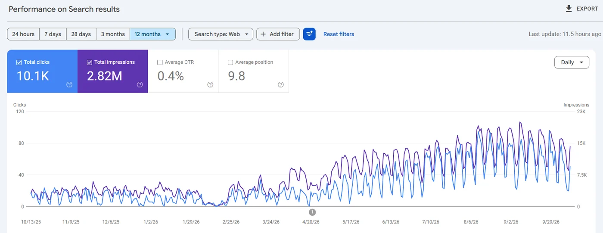Click the EXPORT button label
603x233 pixels.
pyautogui.click(x=587, y=9)
